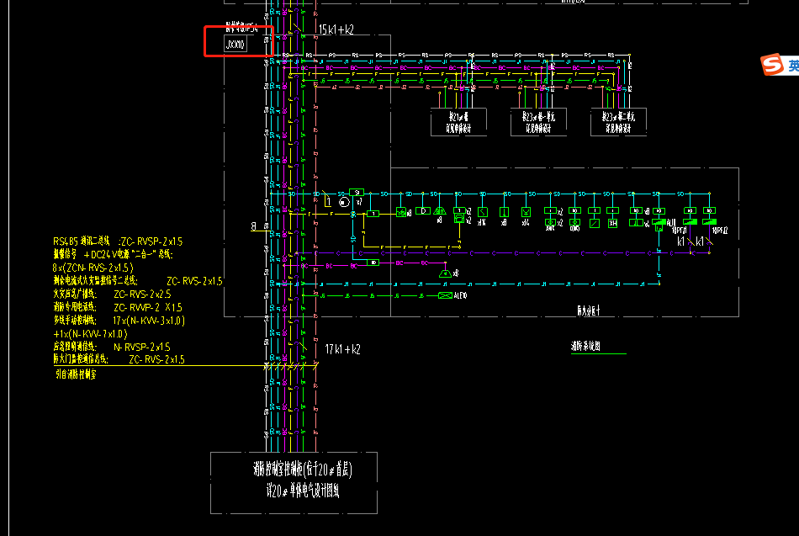This screenshot has width=799, height=536.
Task: Select the 23# first unit block box
Action: [538, 122]
